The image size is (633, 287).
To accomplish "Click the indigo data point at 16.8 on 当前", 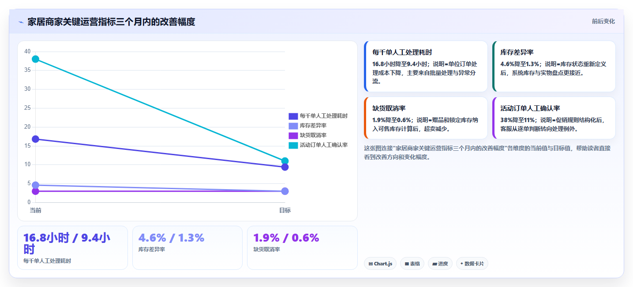I will (36, 139).
